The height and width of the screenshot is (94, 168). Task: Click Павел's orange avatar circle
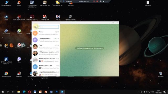(35, 33)
